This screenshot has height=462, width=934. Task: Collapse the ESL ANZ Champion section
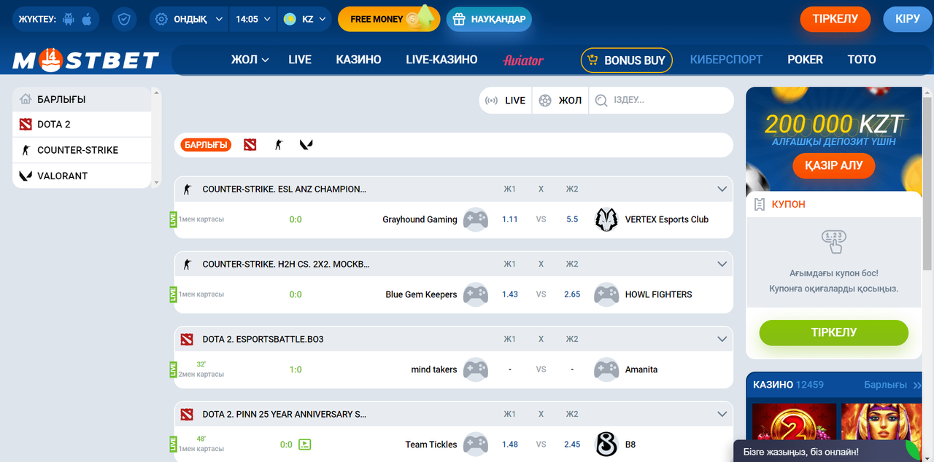pyautogui.click(x=722, y=189)
